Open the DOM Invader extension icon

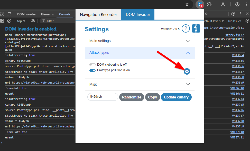tap(200, 4)
